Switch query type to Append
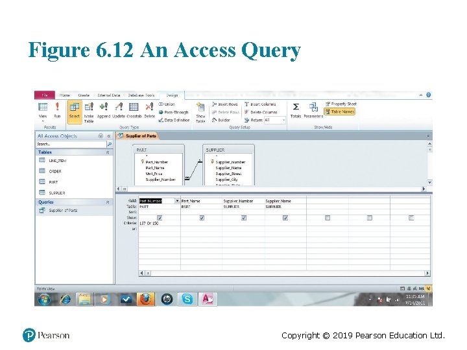The width and height of the screenshot is (467, 350). click(x=104, y=110)
